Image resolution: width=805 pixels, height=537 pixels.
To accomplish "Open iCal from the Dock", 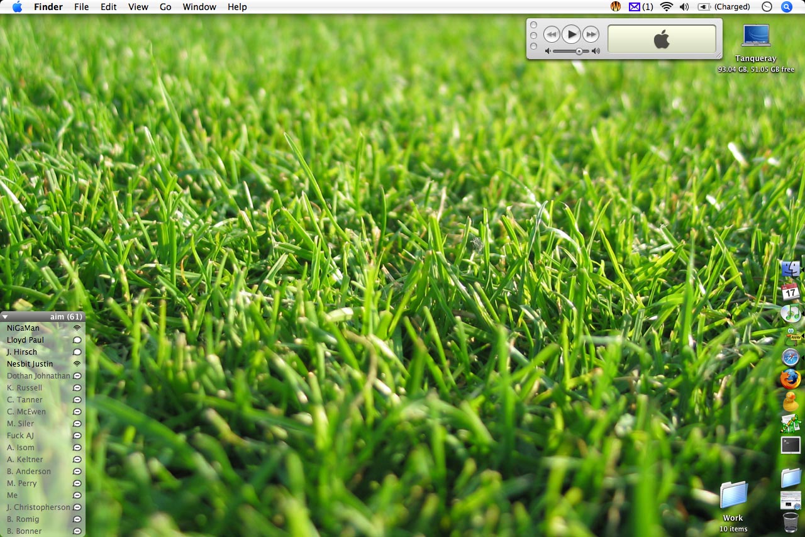I will pyautogui.click(x=791, y=291).
